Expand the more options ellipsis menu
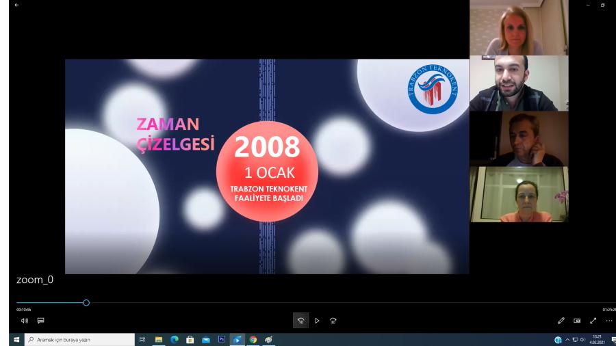616x346 pixels. point(608,320)
